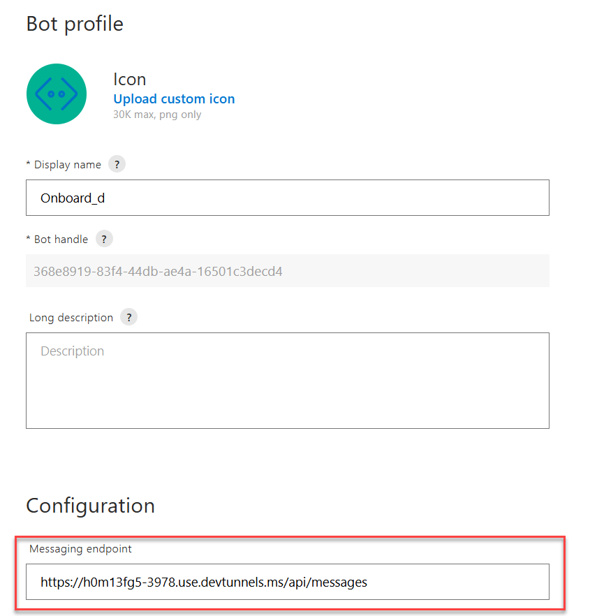Click the Upload custom icon link
This screenshot has width=590, height=616.
pos(174,98)
